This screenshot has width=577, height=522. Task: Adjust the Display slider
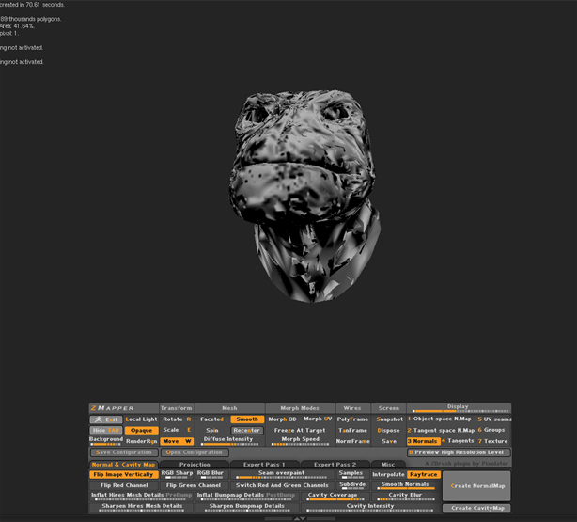[459, 408]
